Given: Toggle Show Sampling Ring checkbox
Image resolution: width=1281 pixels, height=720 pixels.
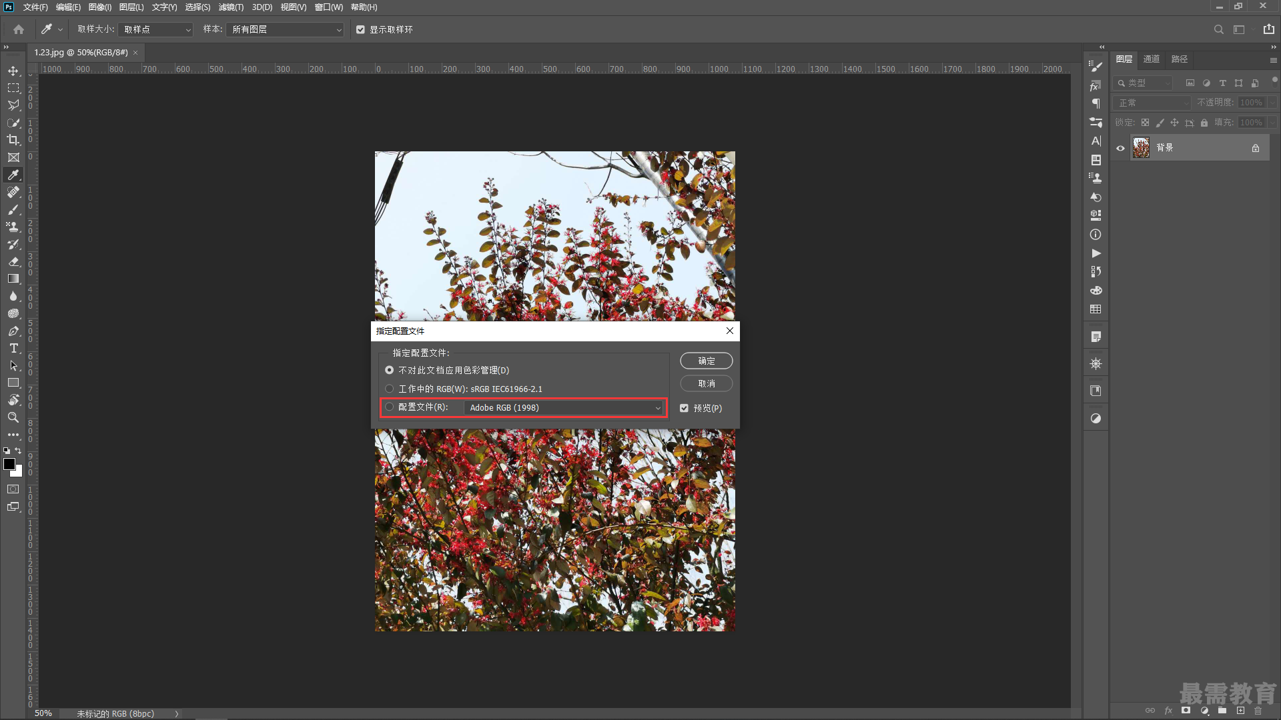Looking at the screenshot, I should 361,29.
